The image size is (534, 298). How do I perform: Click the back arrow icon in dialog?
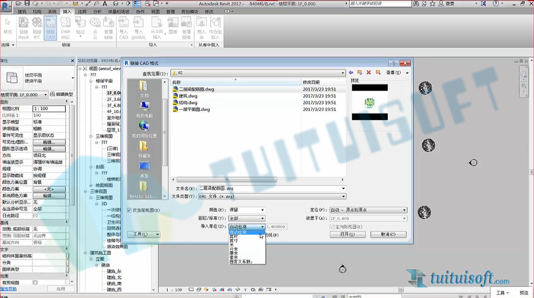pyautogui.click(x=351, y=73)
